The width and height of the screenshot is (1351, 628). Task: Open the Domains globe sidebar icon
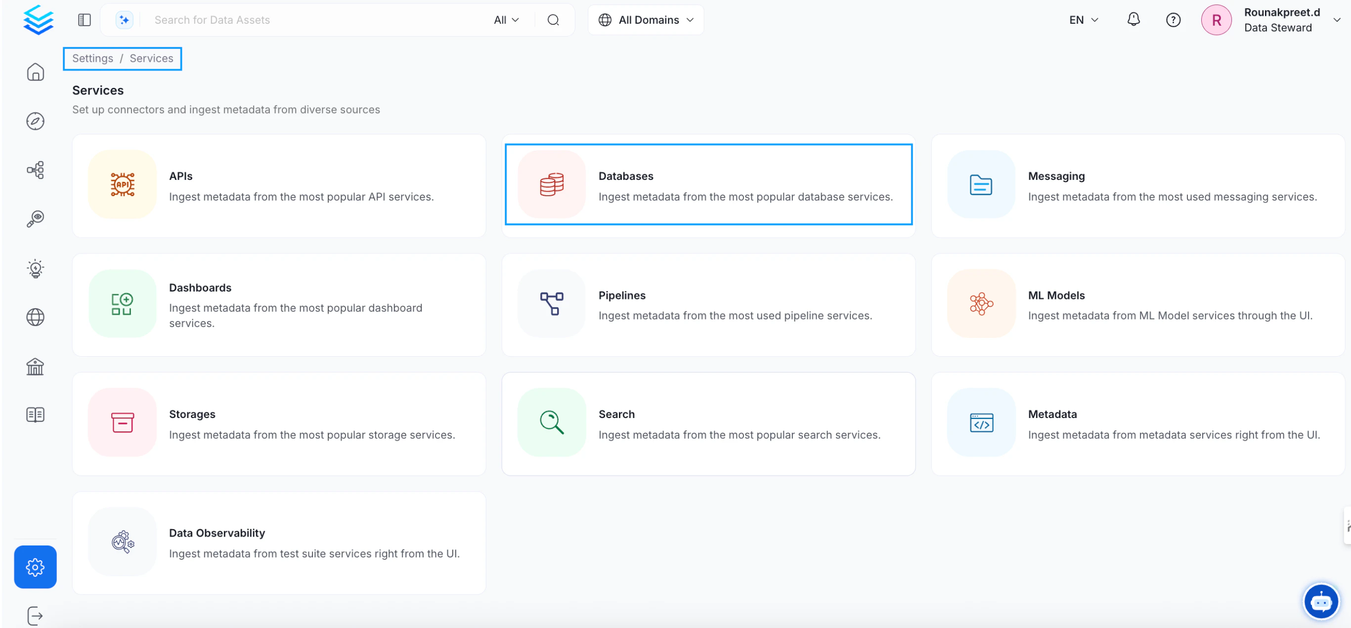click(x=35, y=317)
